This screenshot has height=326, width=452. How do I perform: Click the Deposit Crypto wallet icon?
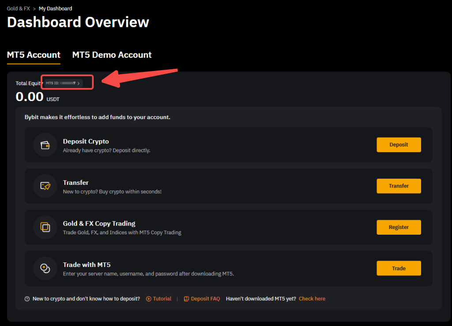(45, 145)
